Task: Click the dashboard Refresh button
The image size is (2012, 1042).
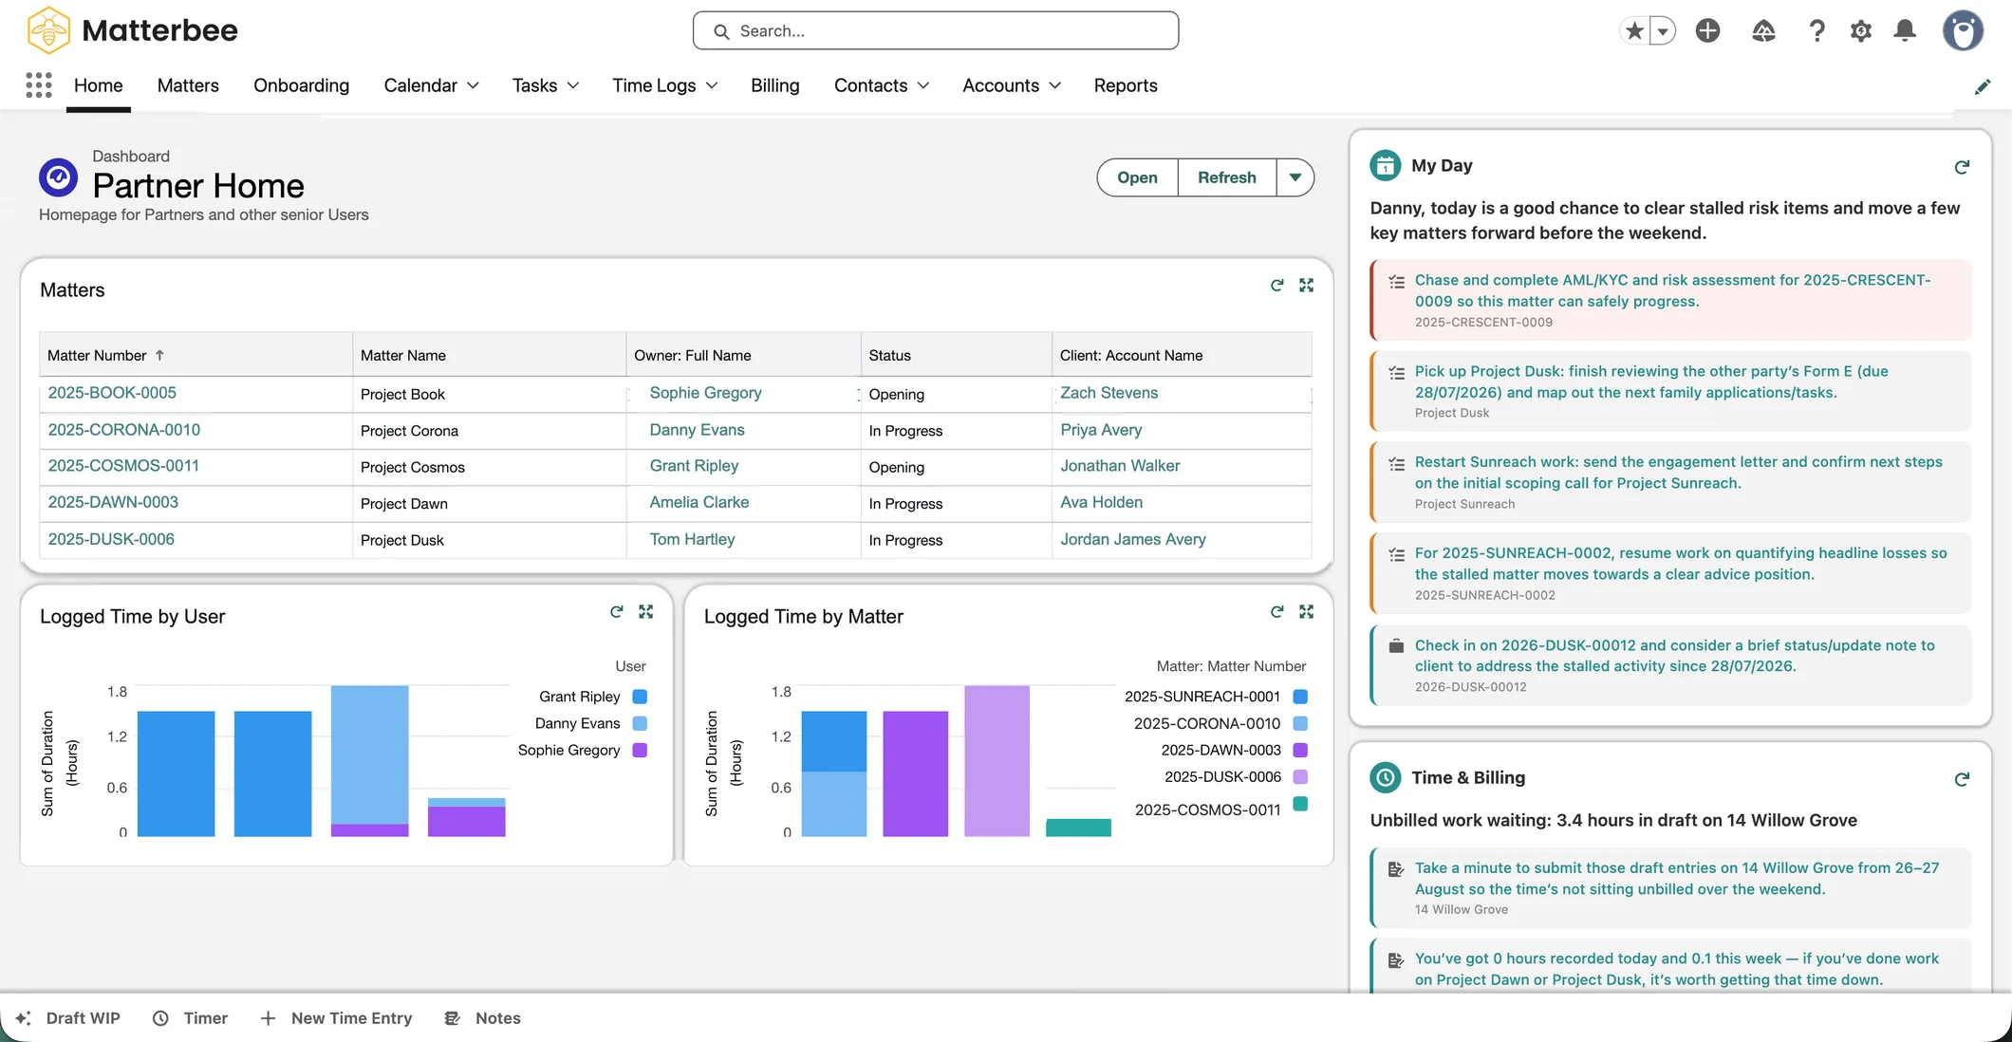Action: tap(1227, 177)
